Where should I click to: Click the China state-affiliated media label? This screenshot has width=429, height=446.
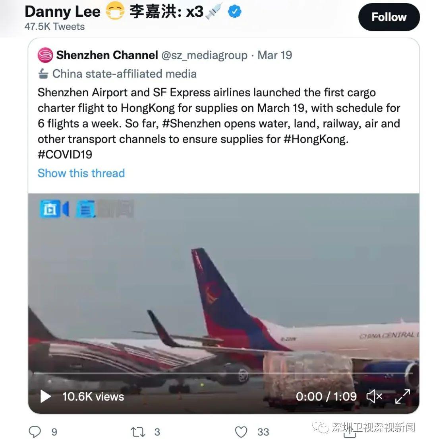[x=124, y=74]
